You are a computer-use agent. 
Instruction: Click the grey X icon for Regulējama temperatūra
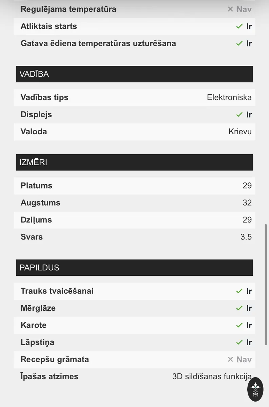(x=230, y=9)
